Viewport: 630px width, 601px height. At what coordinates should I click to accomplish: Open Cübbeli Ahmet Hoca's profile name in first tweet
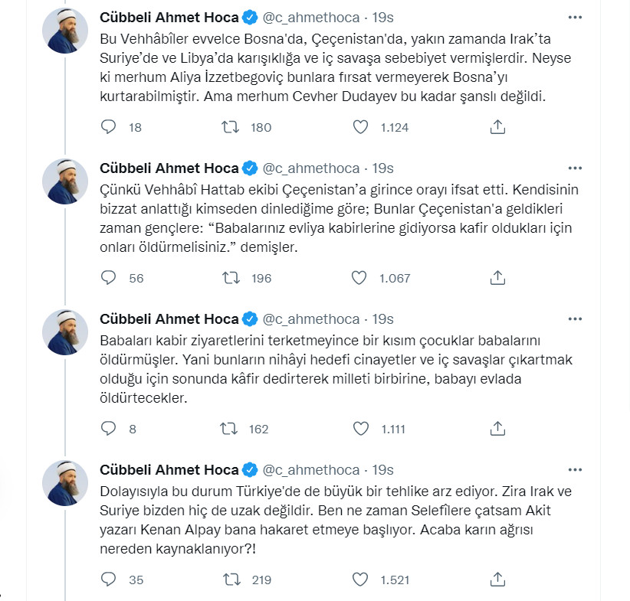pos(169,17)
